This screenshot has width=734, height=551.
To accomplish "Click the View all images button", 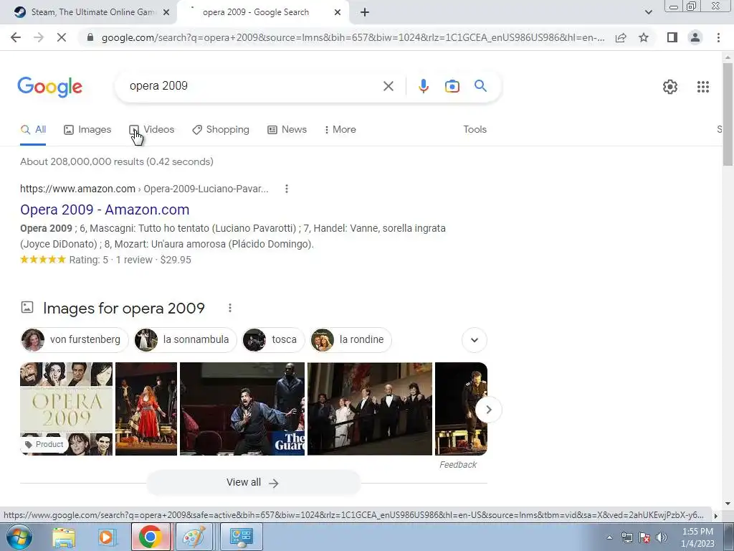I will [x=253, y=483].
